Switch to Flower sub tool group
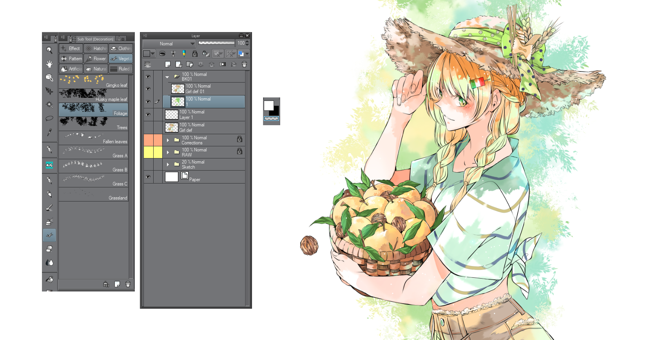This screenshot has height=340, width=651. click(96, 59)
